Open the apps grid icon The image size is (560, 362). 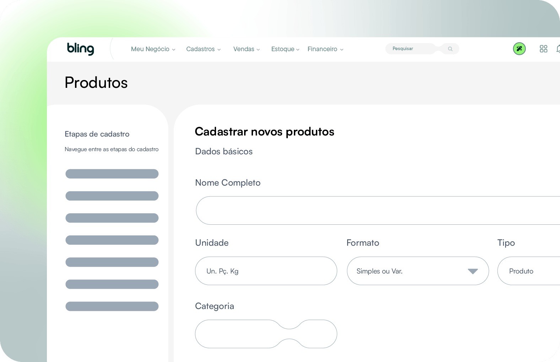click(x=543, y=49)
